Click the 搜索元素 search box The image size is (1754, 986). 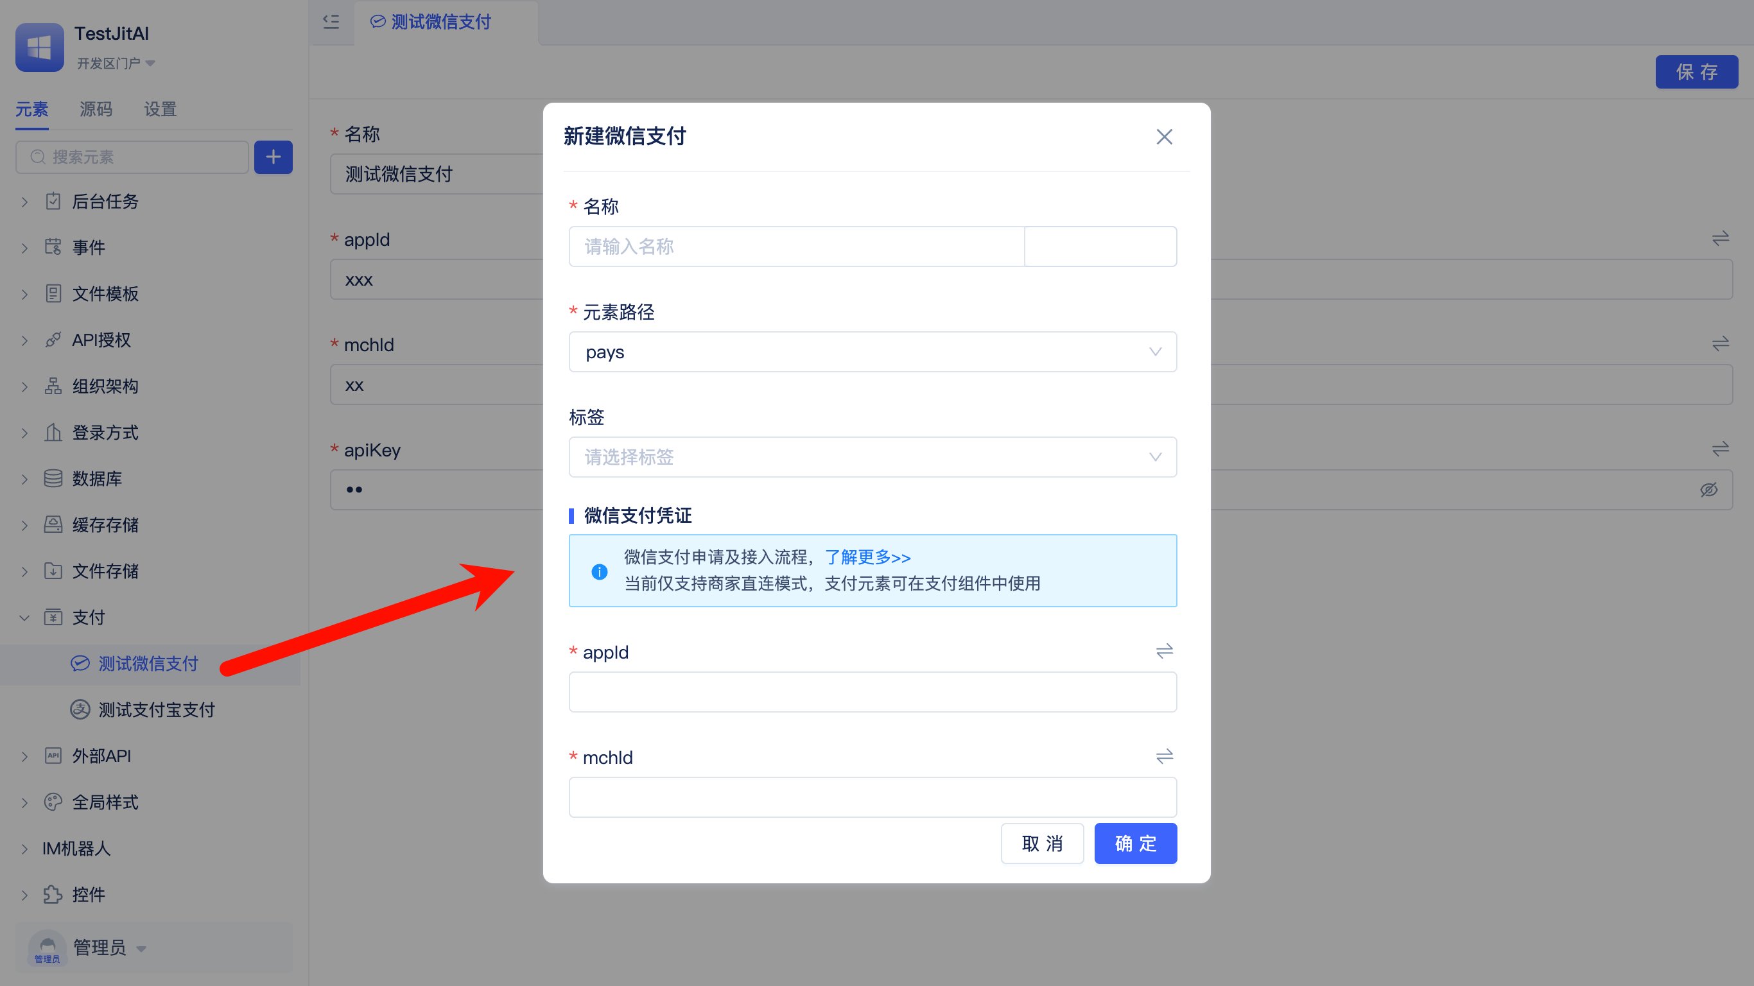point(132,157)
